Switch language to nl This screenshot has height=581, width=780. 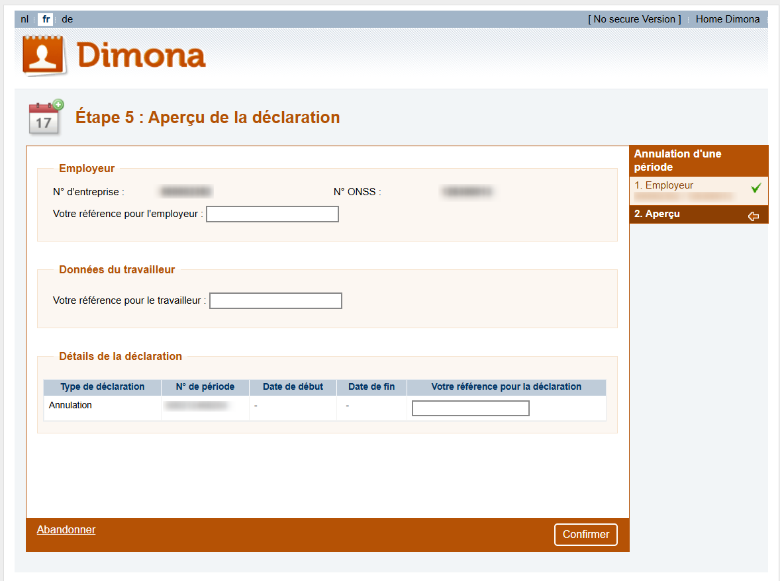[24, 19]
